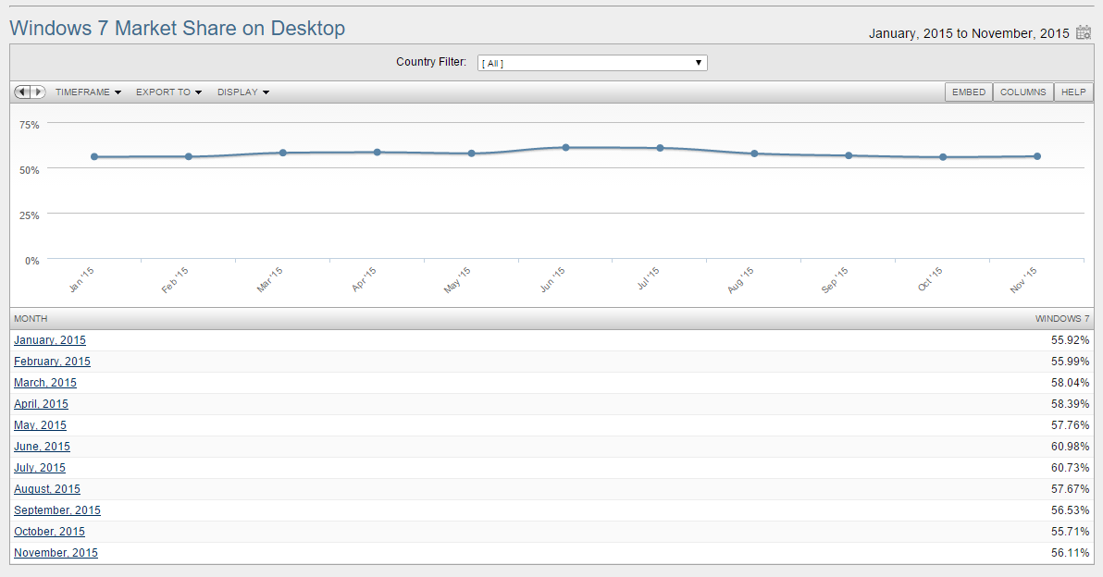The image size is (1103, 577).
Task: Open the COLUMNS options
Action: coord(1022,92)
